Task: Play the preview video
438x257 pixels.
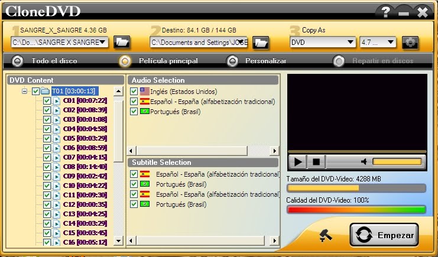Action: tap(298, 162)
